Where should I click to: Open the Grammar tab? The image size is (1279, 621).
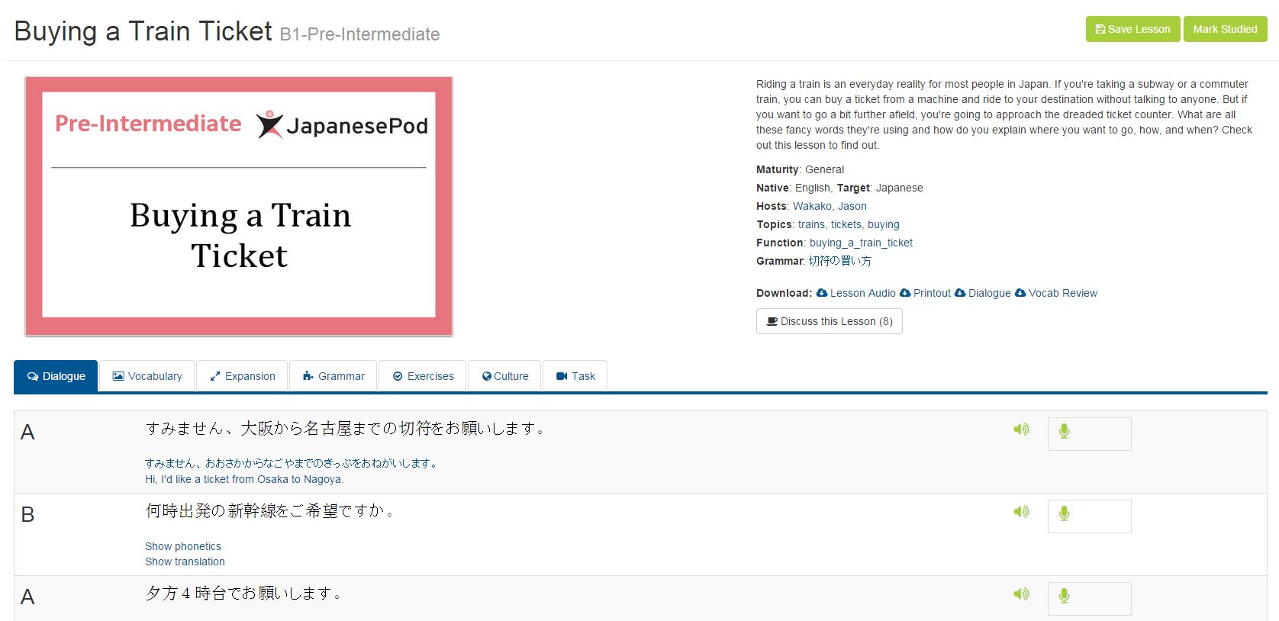(333, 376)
